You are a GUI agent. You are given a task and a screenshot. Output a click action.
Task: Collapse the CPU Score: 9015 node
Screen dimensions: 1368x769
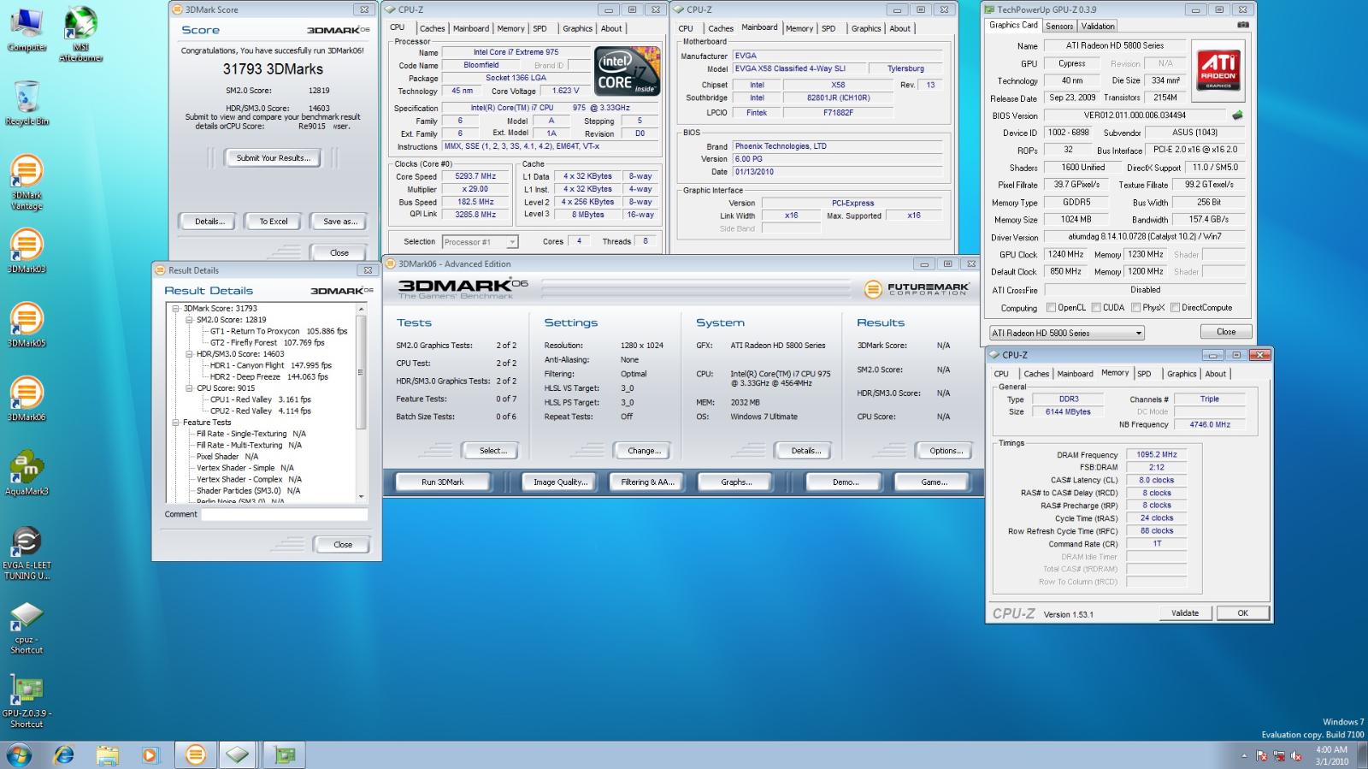tap(189, 388)
